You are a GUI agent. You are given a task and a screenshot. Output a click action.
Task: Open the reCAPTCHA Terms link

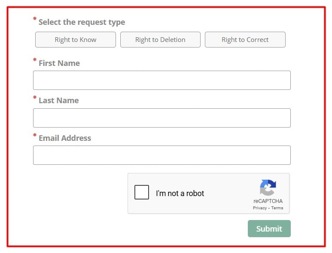277,208
